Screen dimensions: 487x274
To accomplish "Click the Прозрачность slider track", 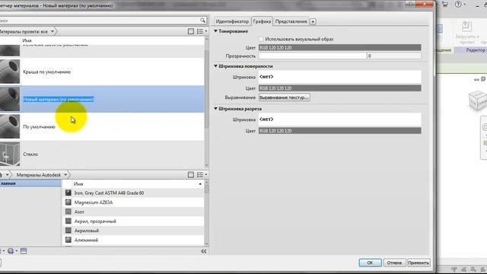I will [313, 56].
